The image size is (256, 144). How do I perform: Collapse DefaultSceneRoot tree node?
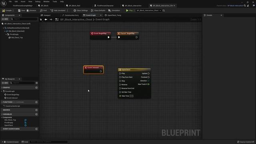pyautogui.click(x=4, y=28)
